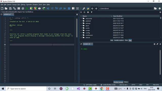The image size is (162, 91).
Task: Interrupt kernel with console stop square
Action: (x=154, y=44)
